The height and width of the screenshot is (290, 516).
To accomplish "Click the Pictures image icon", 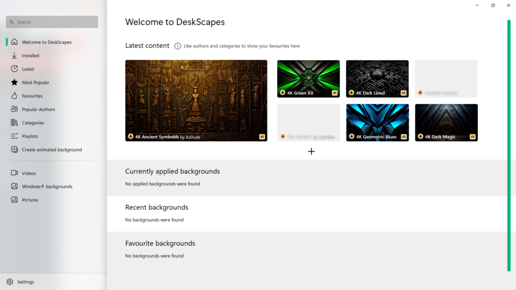I will click(14, 199).
